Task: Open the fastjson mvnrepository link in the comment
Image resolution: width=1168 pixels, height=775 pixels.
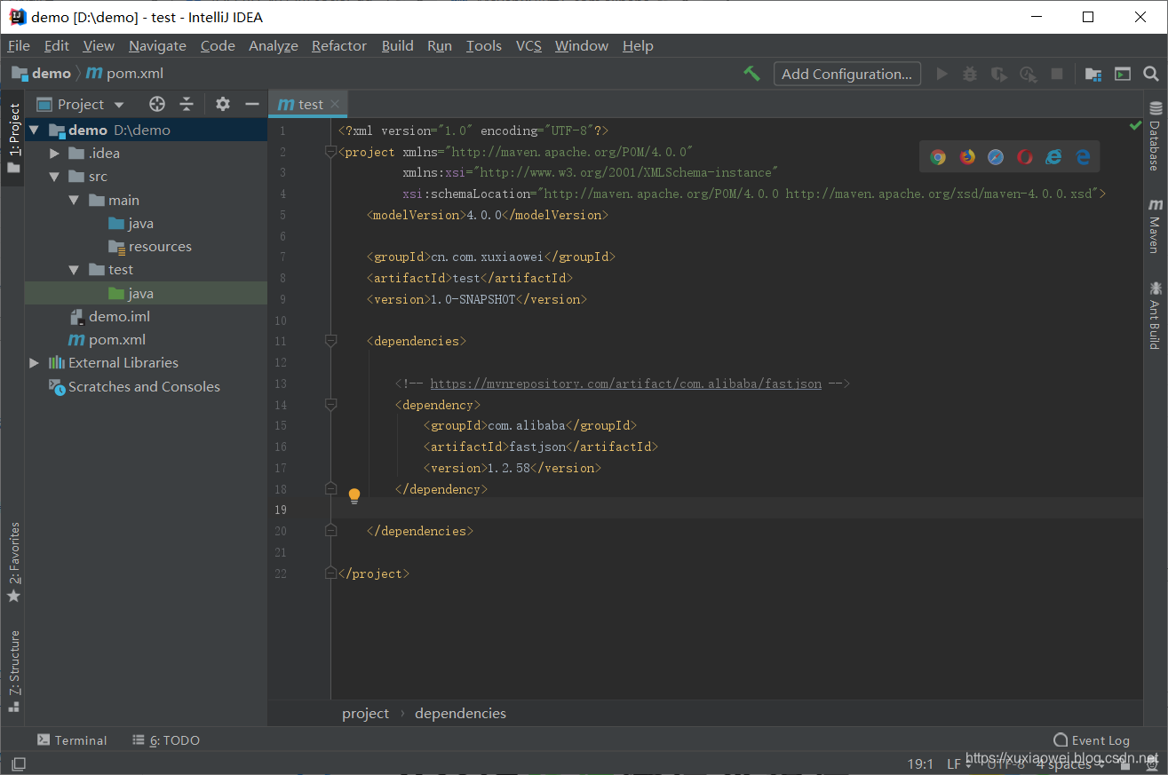Action: pyautogui.click(x=624, y=384)
